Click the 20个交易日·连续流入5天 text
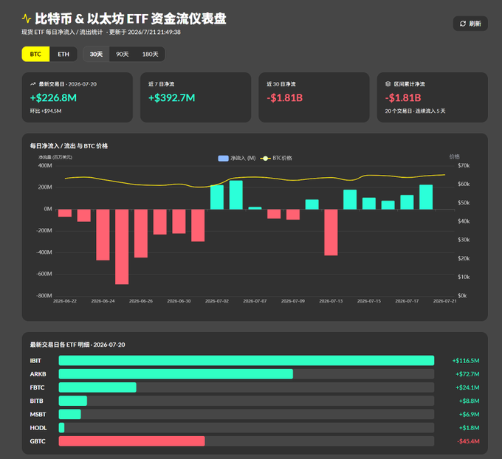Screen dimensions: 502x459 pyautogui.click(x=415, y=111)
